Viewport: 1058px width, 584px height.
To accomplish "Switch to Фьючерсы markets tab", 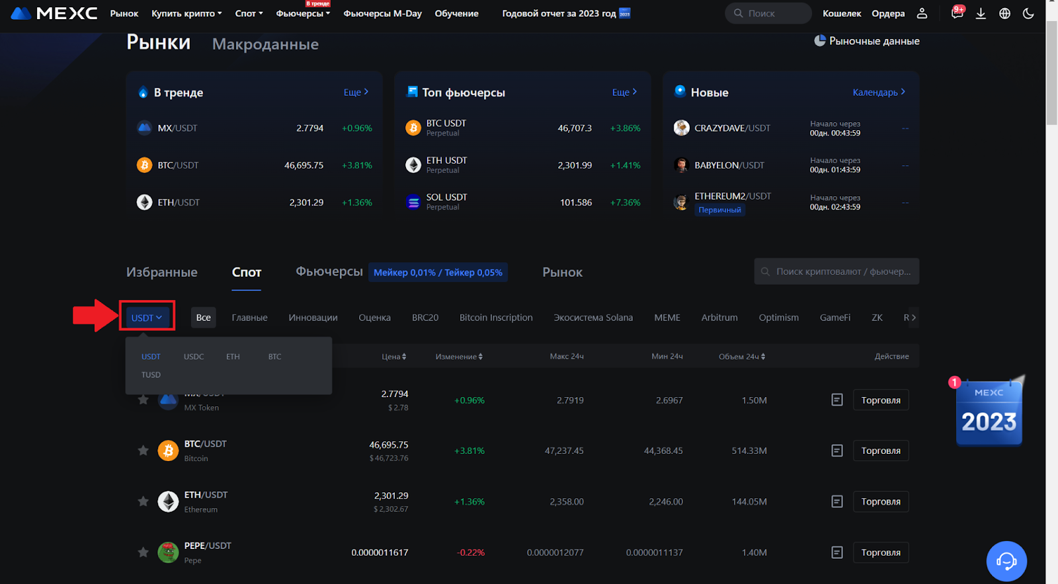I will click(x=329, y=272).
